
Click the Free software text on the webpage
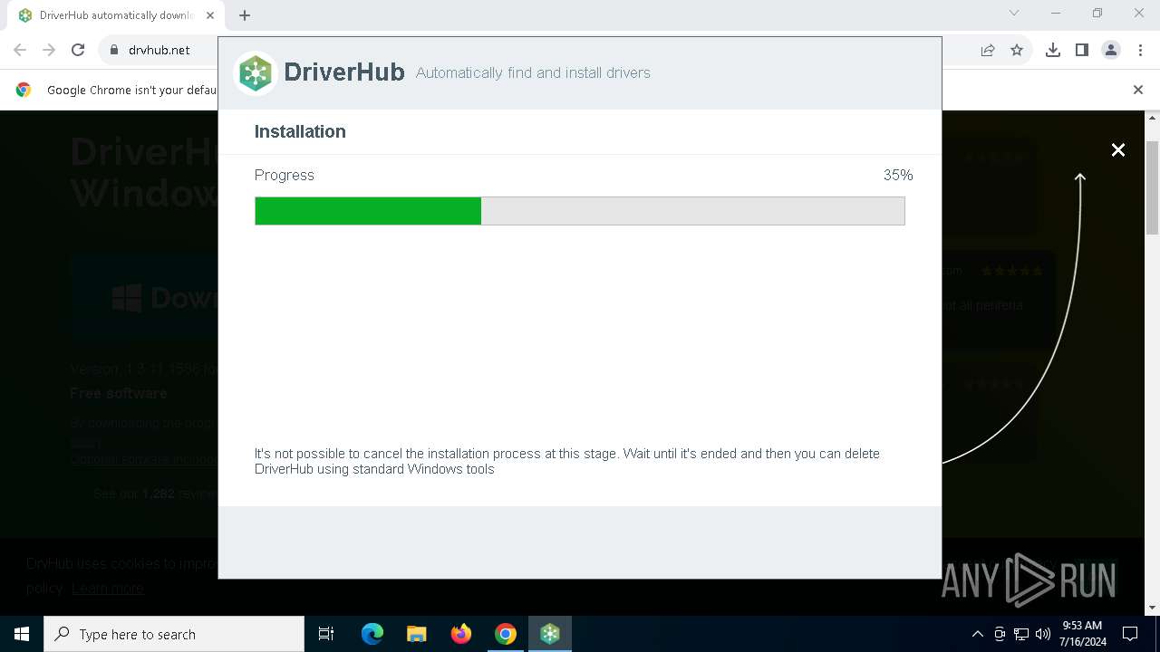click(x=119, y=393)
